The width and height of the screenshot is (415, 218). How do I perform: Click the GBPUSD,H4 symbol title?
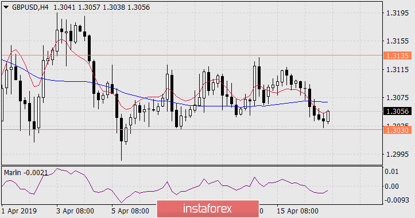coord(30,7)
